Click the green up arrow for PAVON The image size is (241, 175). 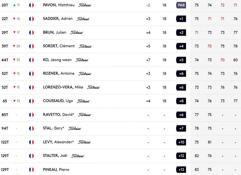tap(14, 5)
